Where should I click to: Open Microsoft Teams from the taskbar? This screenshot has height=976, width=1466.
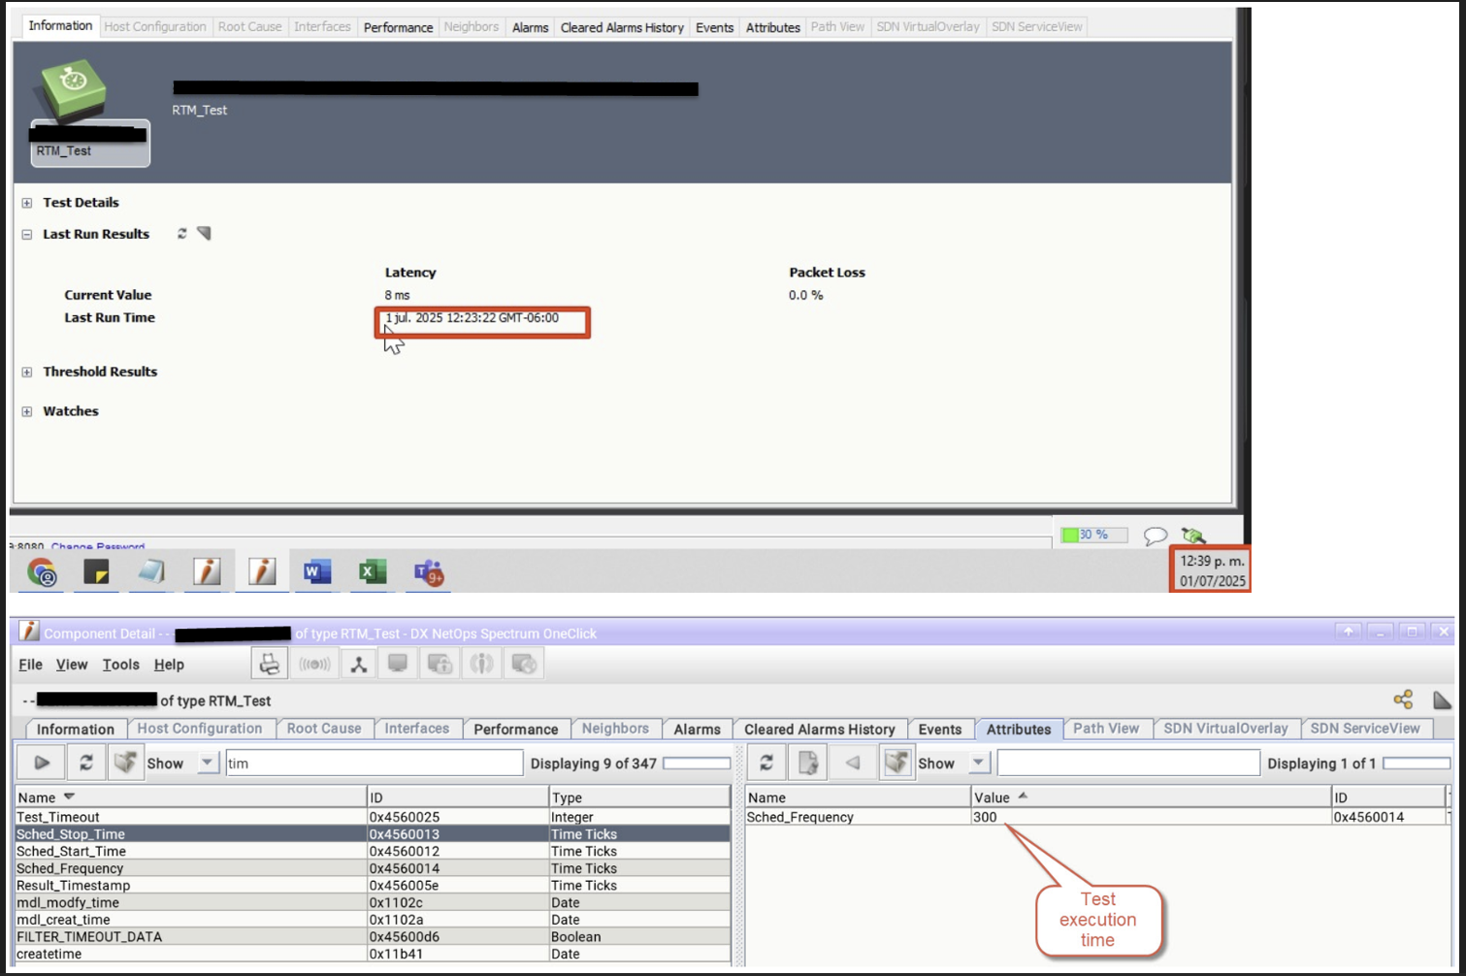[428, 572]
